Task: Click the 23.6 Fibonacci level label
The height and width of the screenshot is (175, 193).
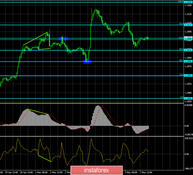Action: pyautogui.click(x=181, y=74)
